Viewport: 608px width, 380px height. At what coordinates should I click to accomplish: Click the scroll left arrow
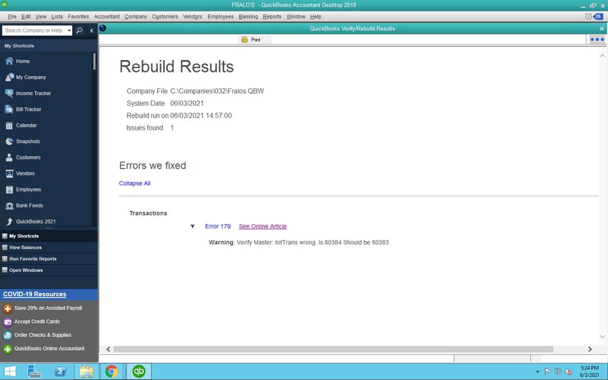pos(108,350)
